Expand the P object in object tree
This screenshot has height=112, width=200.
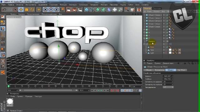point(144,38)
